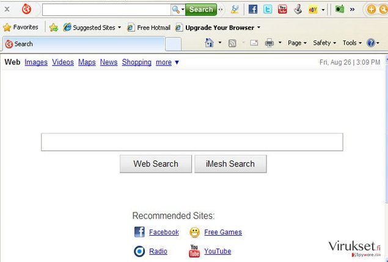Screen dimensions: 388x262
Task: Click Facebook icon under Recommended Sites
Action: (139, 232)
